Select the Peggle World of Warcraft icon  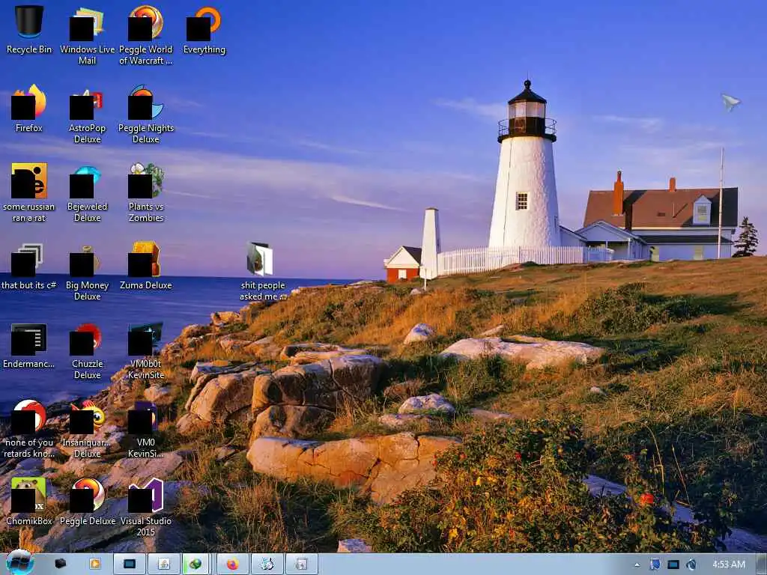pos(145,23)
